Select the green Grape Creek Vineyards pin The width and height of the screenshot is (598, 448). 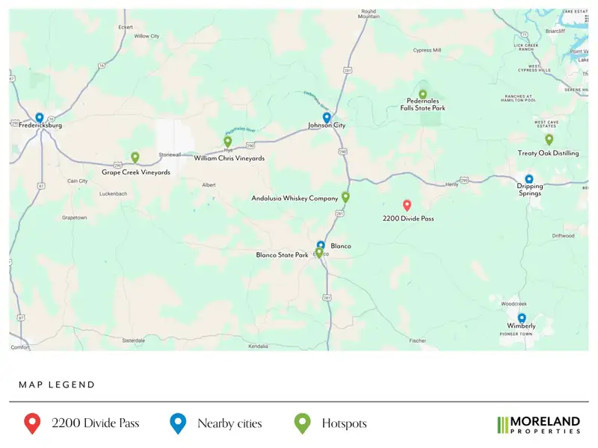click(x=135, y=158)
